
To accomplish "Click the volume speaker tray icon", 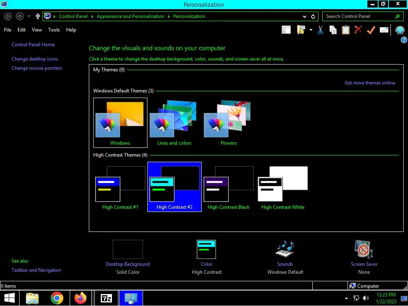I will 366,298.
